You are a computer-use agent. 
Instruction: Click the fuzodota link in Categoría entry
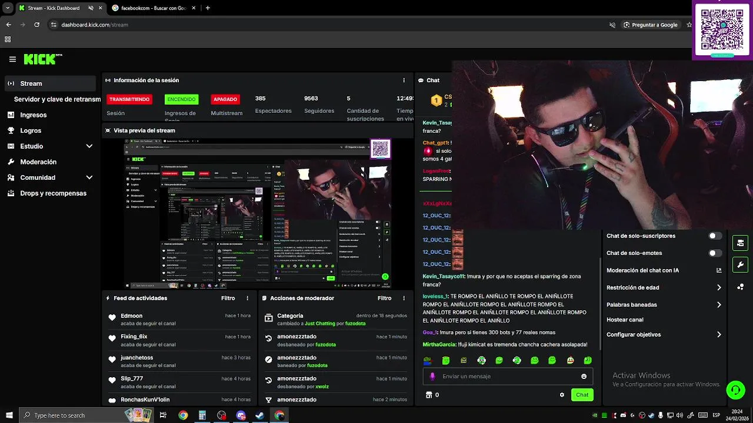tap(355, 324)
